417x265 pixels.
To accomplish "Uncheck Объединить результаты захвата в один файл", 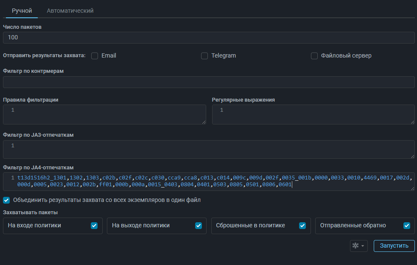I will (x=6, y=200).
